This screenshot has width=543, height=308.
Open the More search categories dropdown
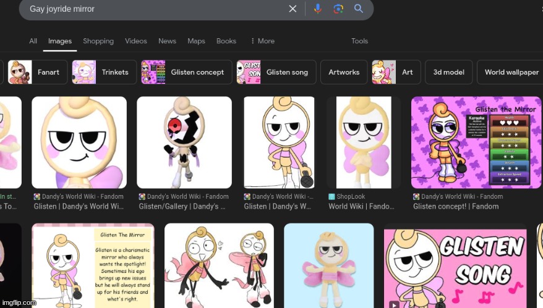262,41
